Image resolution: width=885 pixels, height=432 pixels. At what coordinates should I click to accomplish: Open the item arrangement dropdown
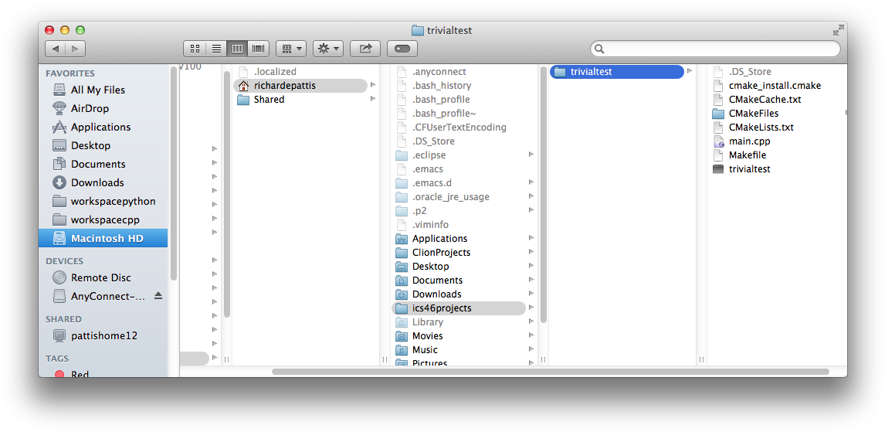pos(290,49)
